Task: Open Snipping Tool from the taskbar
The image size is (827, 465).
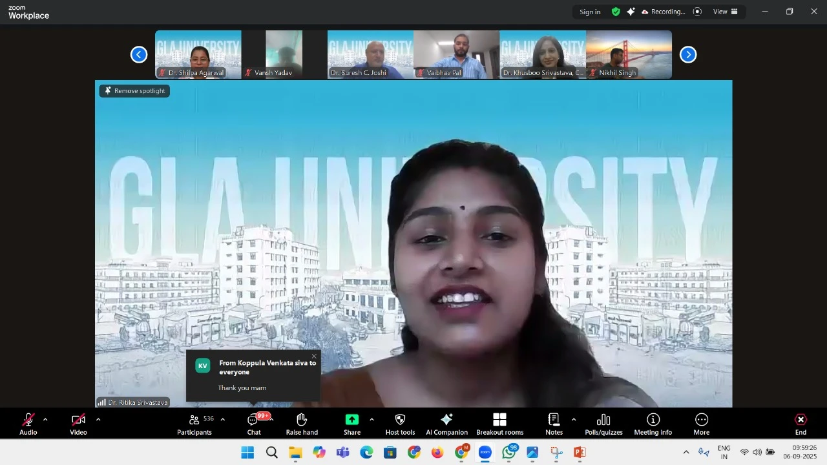Action: [556, 453]
